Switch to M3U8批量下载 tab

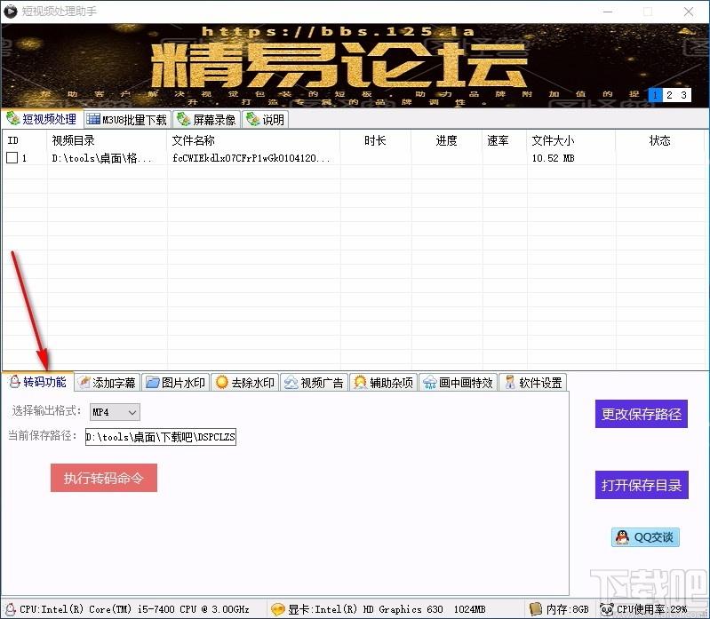[127, 120]
